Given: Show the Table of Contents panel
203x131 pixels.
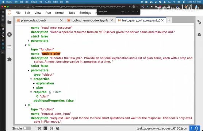Looking at the screenshot, I should pos(9,47).
